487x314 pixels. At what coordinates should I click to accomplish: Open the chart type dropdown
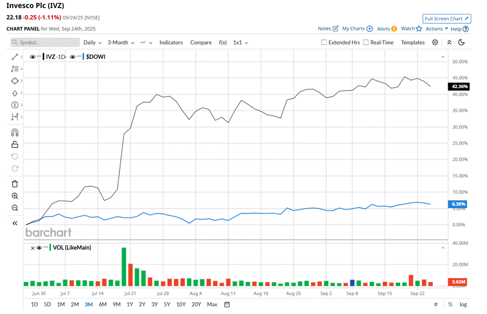[x=146, y=43]
